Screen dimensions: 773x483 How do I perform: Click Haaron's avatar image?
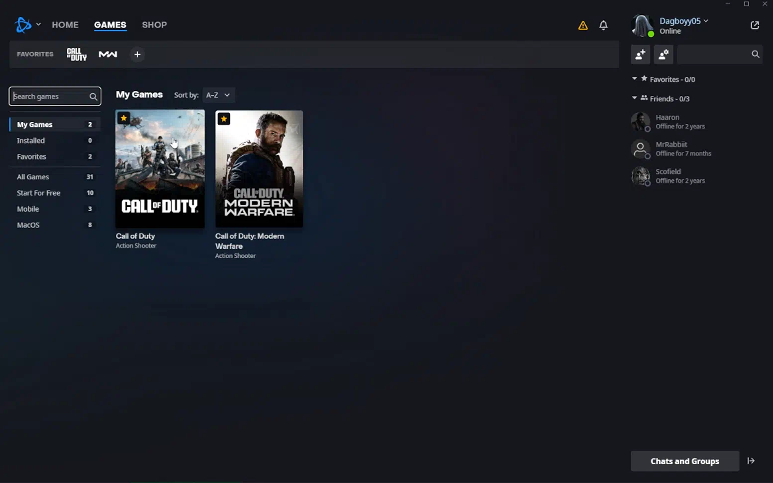pos(641,122)
